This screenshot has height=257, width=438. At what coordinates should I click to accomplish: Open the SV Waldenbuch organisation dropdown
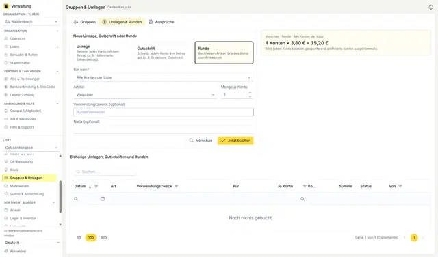[31, 21]
